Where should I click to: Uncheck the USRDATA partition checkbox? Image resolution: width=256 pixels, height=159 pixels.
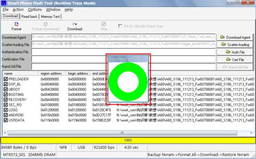pos(6,120)
